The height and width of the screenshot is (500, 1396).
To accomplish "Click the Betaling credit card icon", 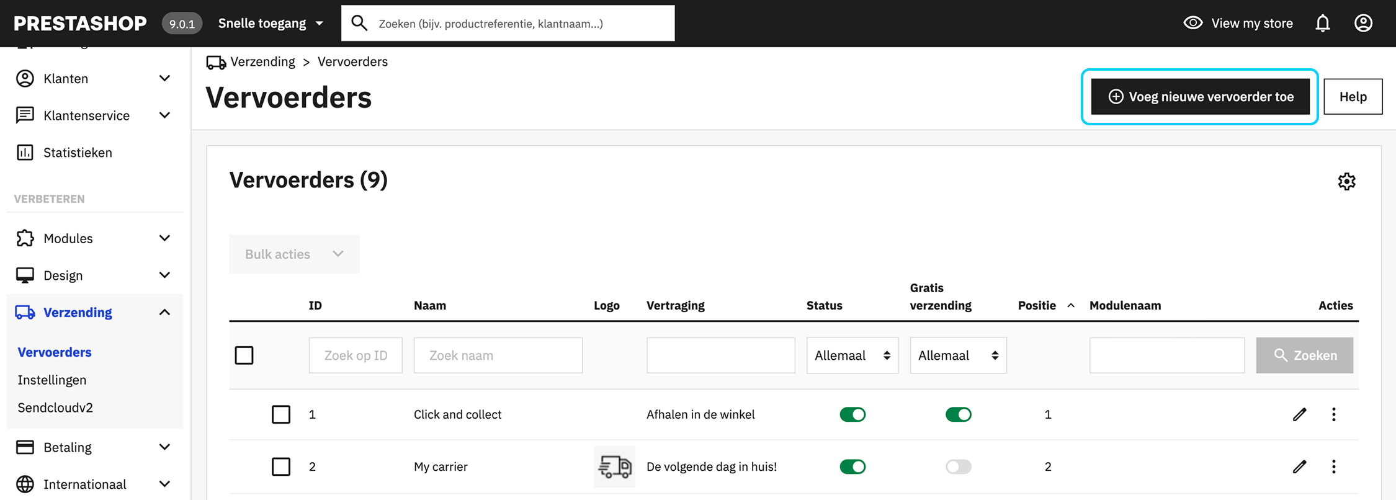I will point(25,447).
